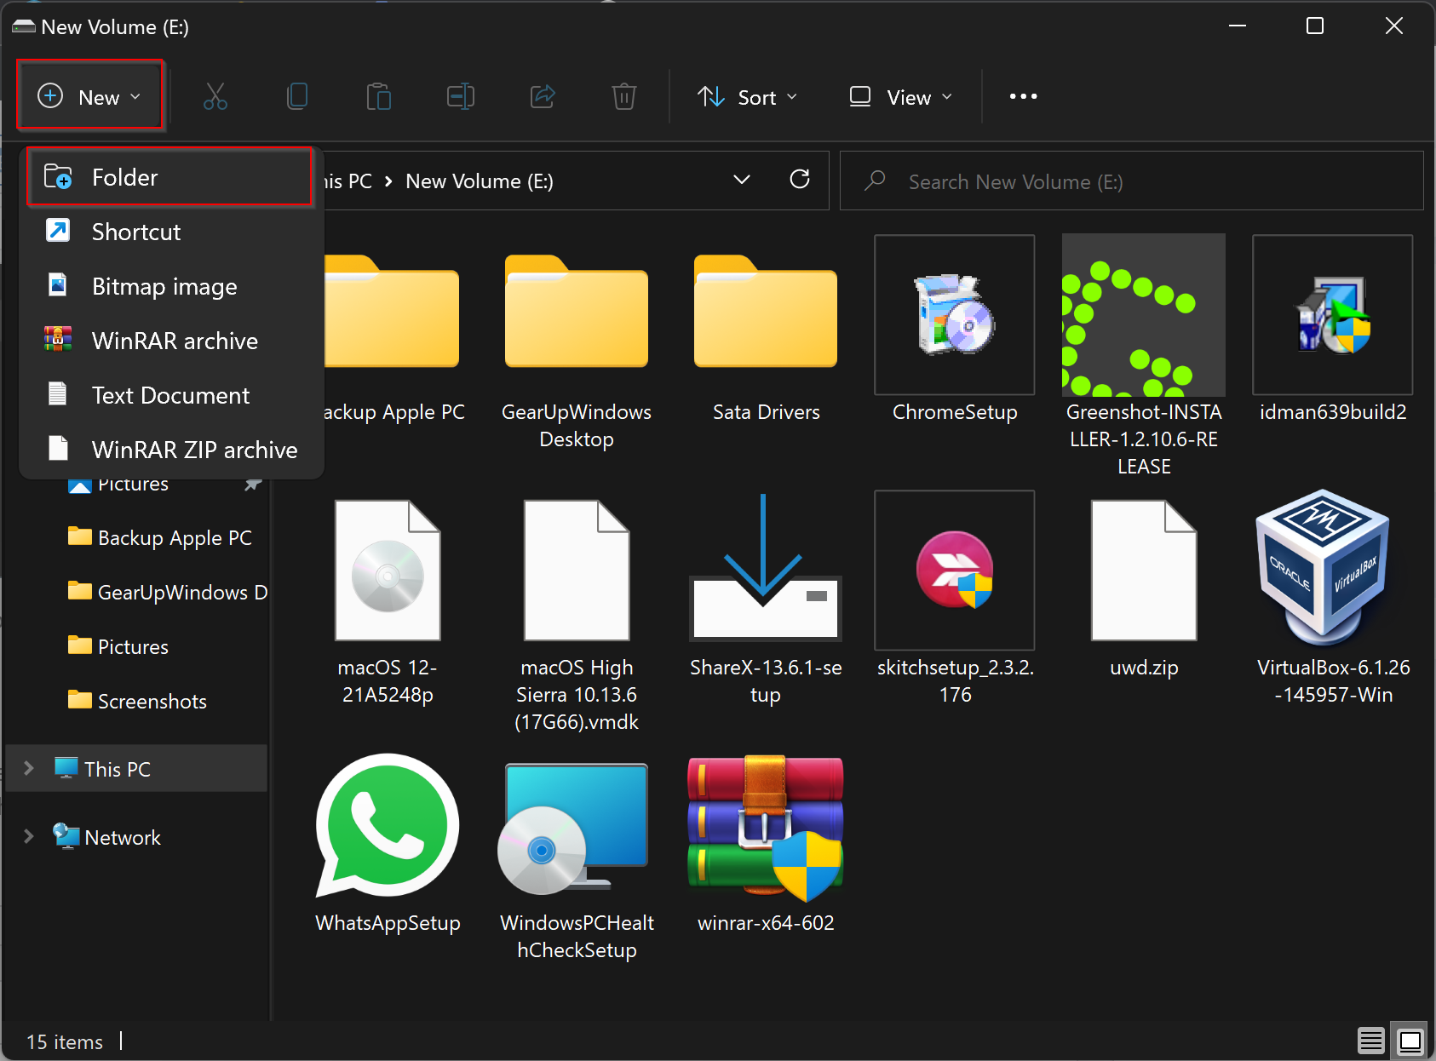Expand the address bar history dropdown
Viewport: 1436px width, 1061px height.
(742, 180)
